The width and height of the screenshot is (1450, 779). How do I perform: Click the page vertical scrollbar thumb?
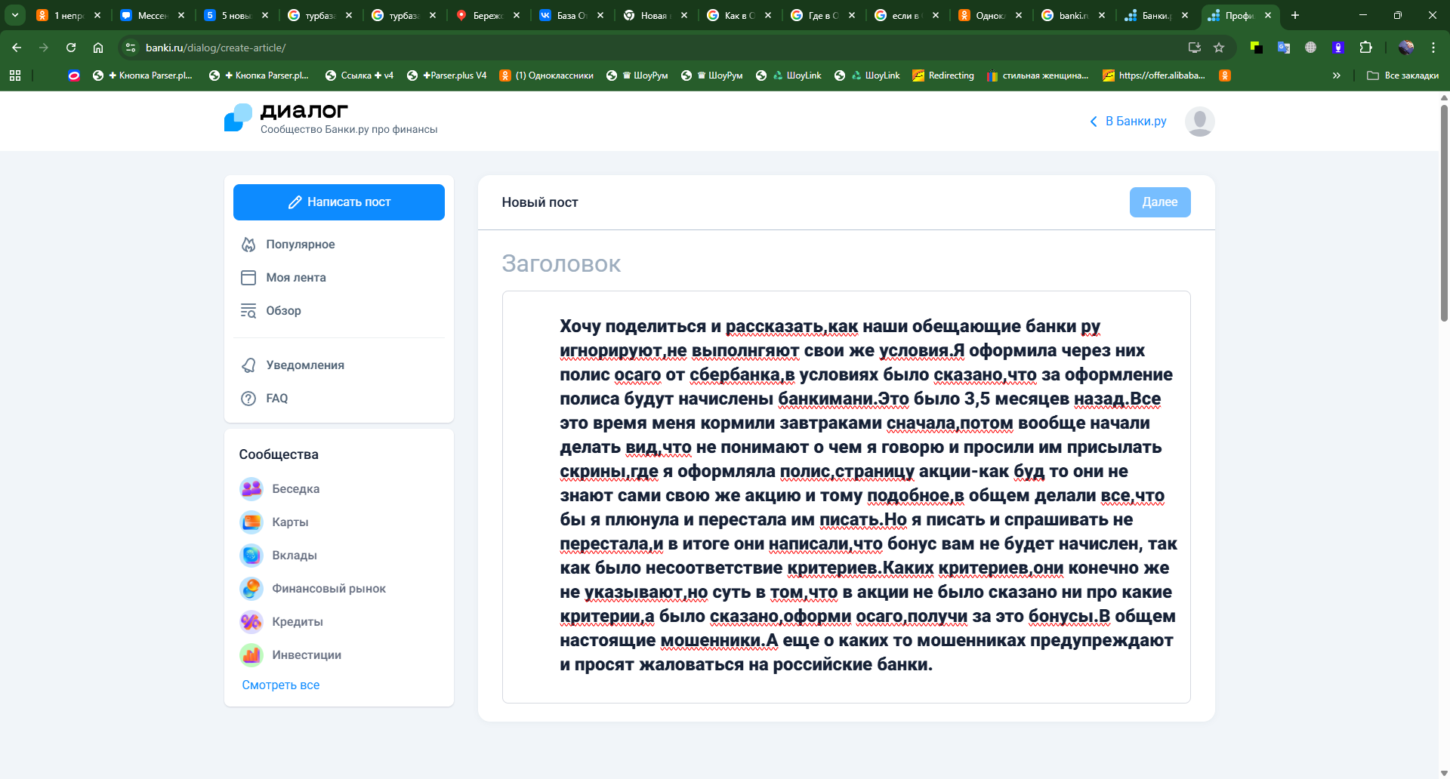[1444, 213]
